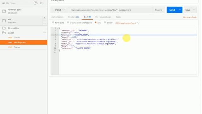
Task: Filter collections by All
Action: click(3, 3)
